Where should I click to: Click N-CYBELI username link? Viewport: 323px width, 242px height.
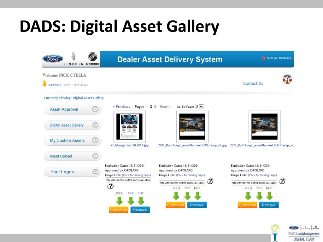point(55,85)
